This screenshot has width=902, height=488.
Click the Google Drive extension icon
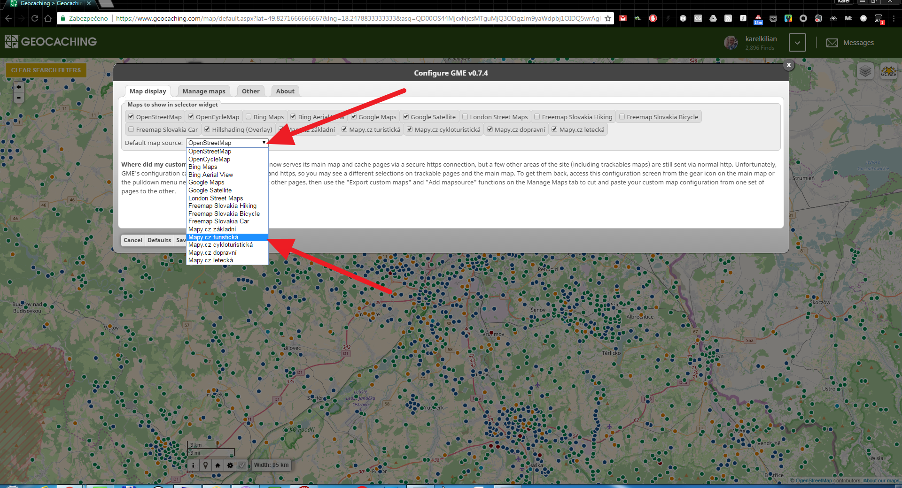pyautogui.click(x=713, y=18)
